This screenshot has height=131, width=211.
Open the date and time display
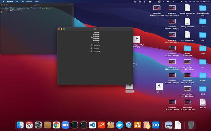pyautogui.click(x=201, y=2)
